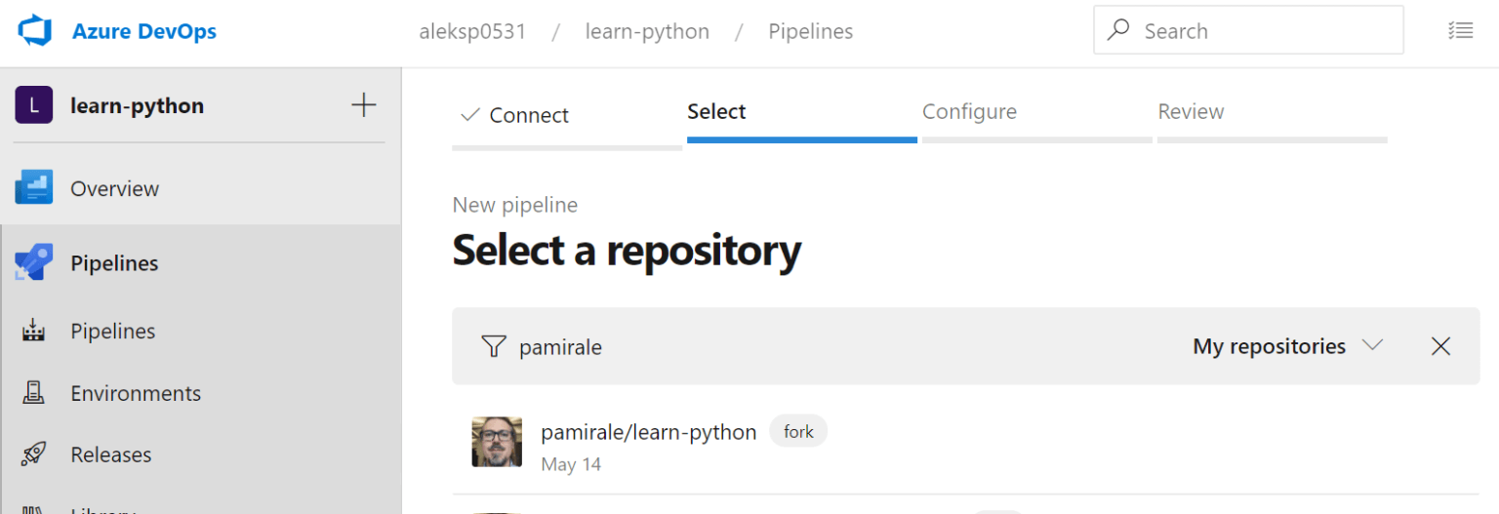Click the learn-python project avatar icon
1499x514 pixels.
click(x=34, y=105)
